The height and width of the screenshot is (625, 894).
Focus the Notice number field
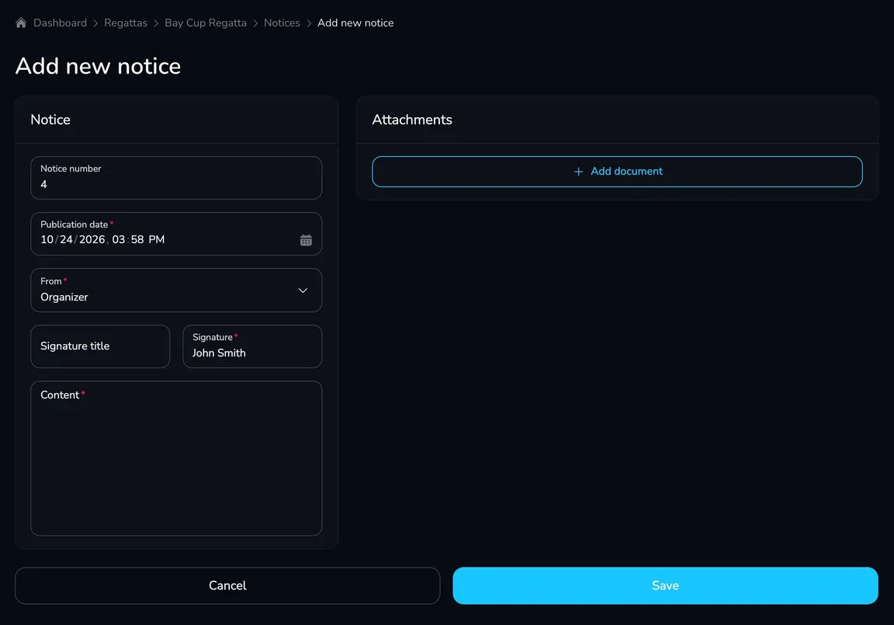point(176,178)
